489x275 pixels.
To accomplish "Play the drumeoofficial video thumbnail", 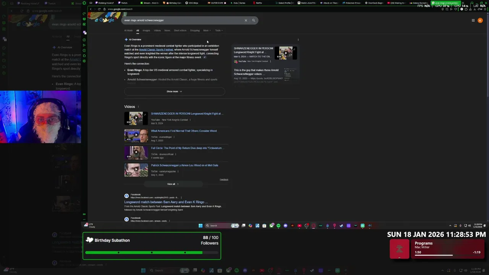I will (136, 152).
